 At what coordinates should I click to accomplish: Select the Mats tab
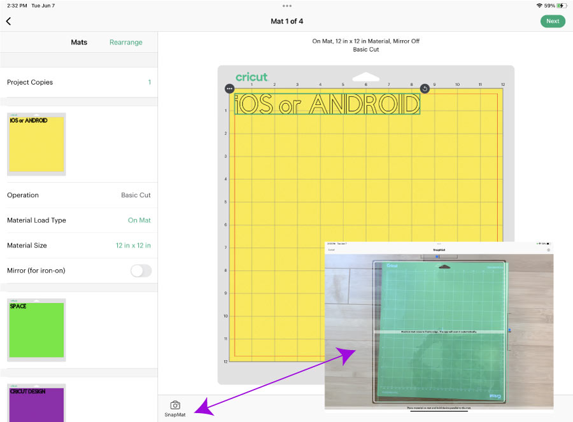click(x=79, y=43)
